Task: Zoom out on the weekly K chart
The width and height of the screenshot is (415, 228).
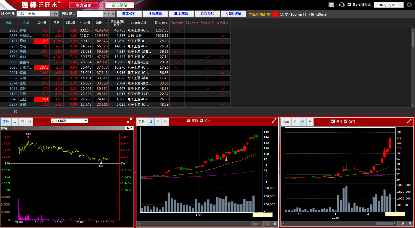Action: 410,223
